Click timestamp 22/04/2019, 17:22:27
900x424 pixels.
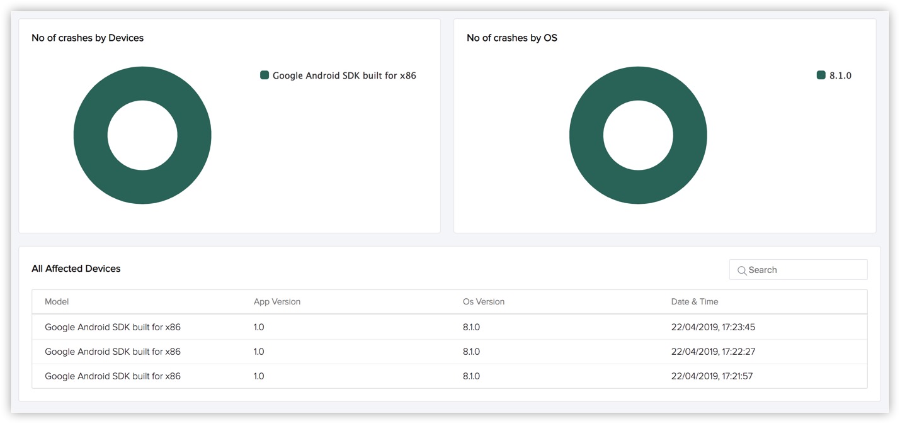pyautogui.click(x=713, y=352)
